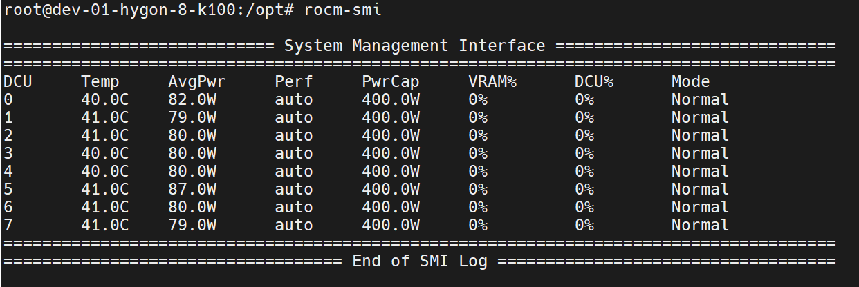Screen dimensions: 859x287
Task: Click the End of SMI Log text
Action: tap(420, 261)
